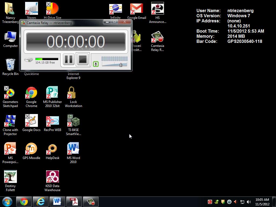Click the Lock Workstation padlock icon
Image resolution: width=276 pixels, height=207 pixels.
(71, 92)
